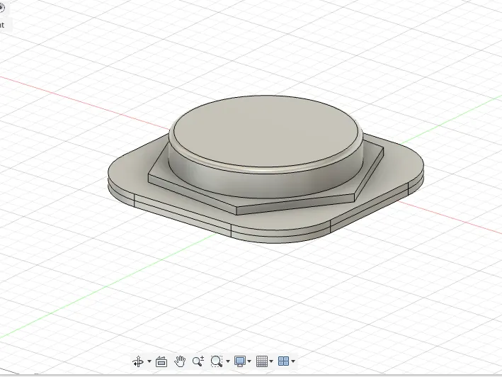Viewport: 502px width, 377px height.
Task: Activate the Zoom Window magnifier
Action: 217,361
